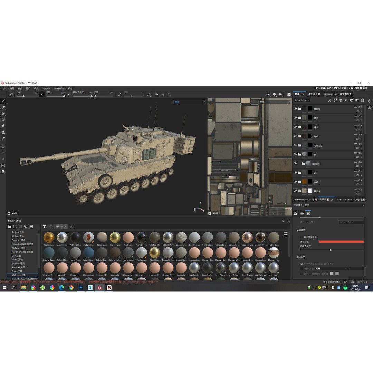Select the Brushes 笔刷 shelf category
Screen dimensions: 373x373
click(18, 264)
